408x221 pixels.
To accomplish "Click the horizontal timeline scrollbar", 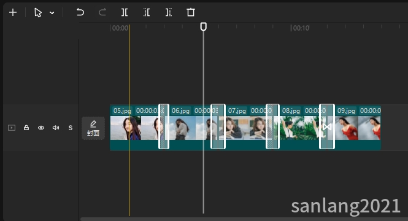I will pyautogui.click(x=244, y=219).
